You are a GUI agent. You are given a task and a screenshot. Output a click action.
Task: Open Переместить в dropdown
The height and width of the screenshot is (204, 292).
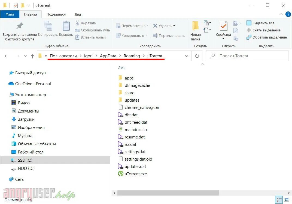[132, 26]
